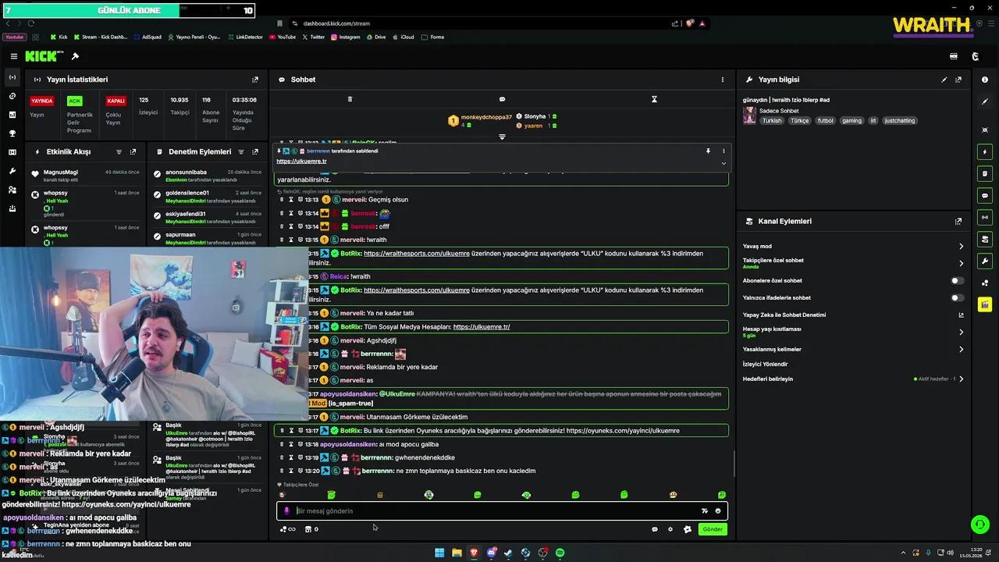
Task: Ban the sender of "aı mod apocu galiba"
Action: point(300,444)
